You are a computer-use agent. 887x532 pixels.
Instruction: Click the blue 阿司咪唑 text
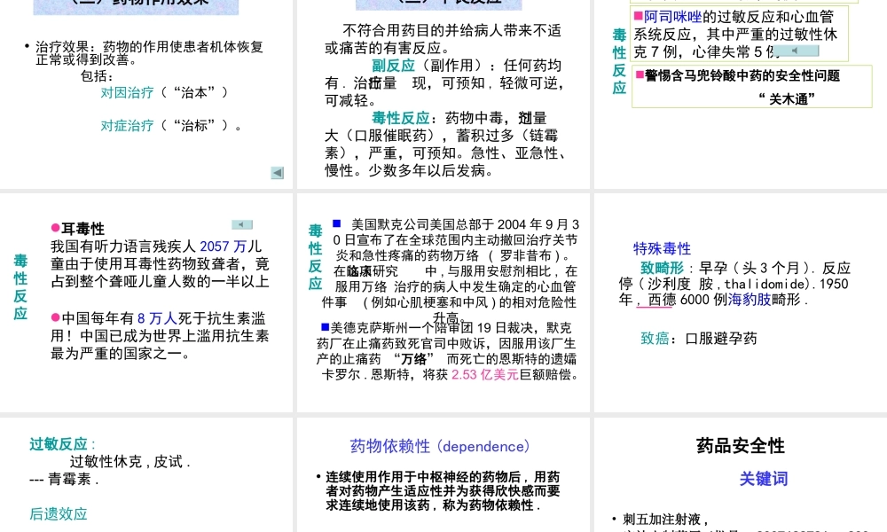point(672,17)
